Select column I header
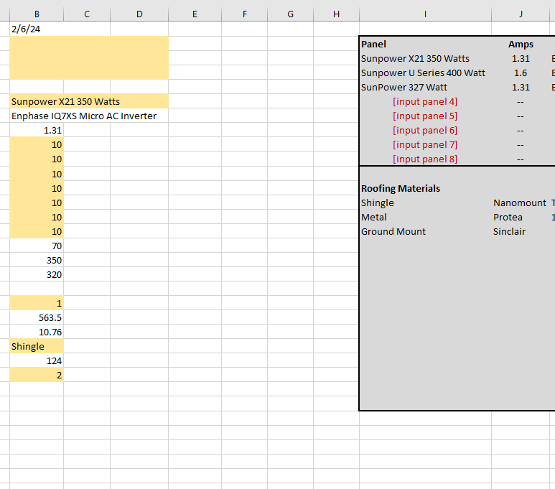Image resolution: width=555 pixels, height=489 pixels. click(x=426, y=14)
